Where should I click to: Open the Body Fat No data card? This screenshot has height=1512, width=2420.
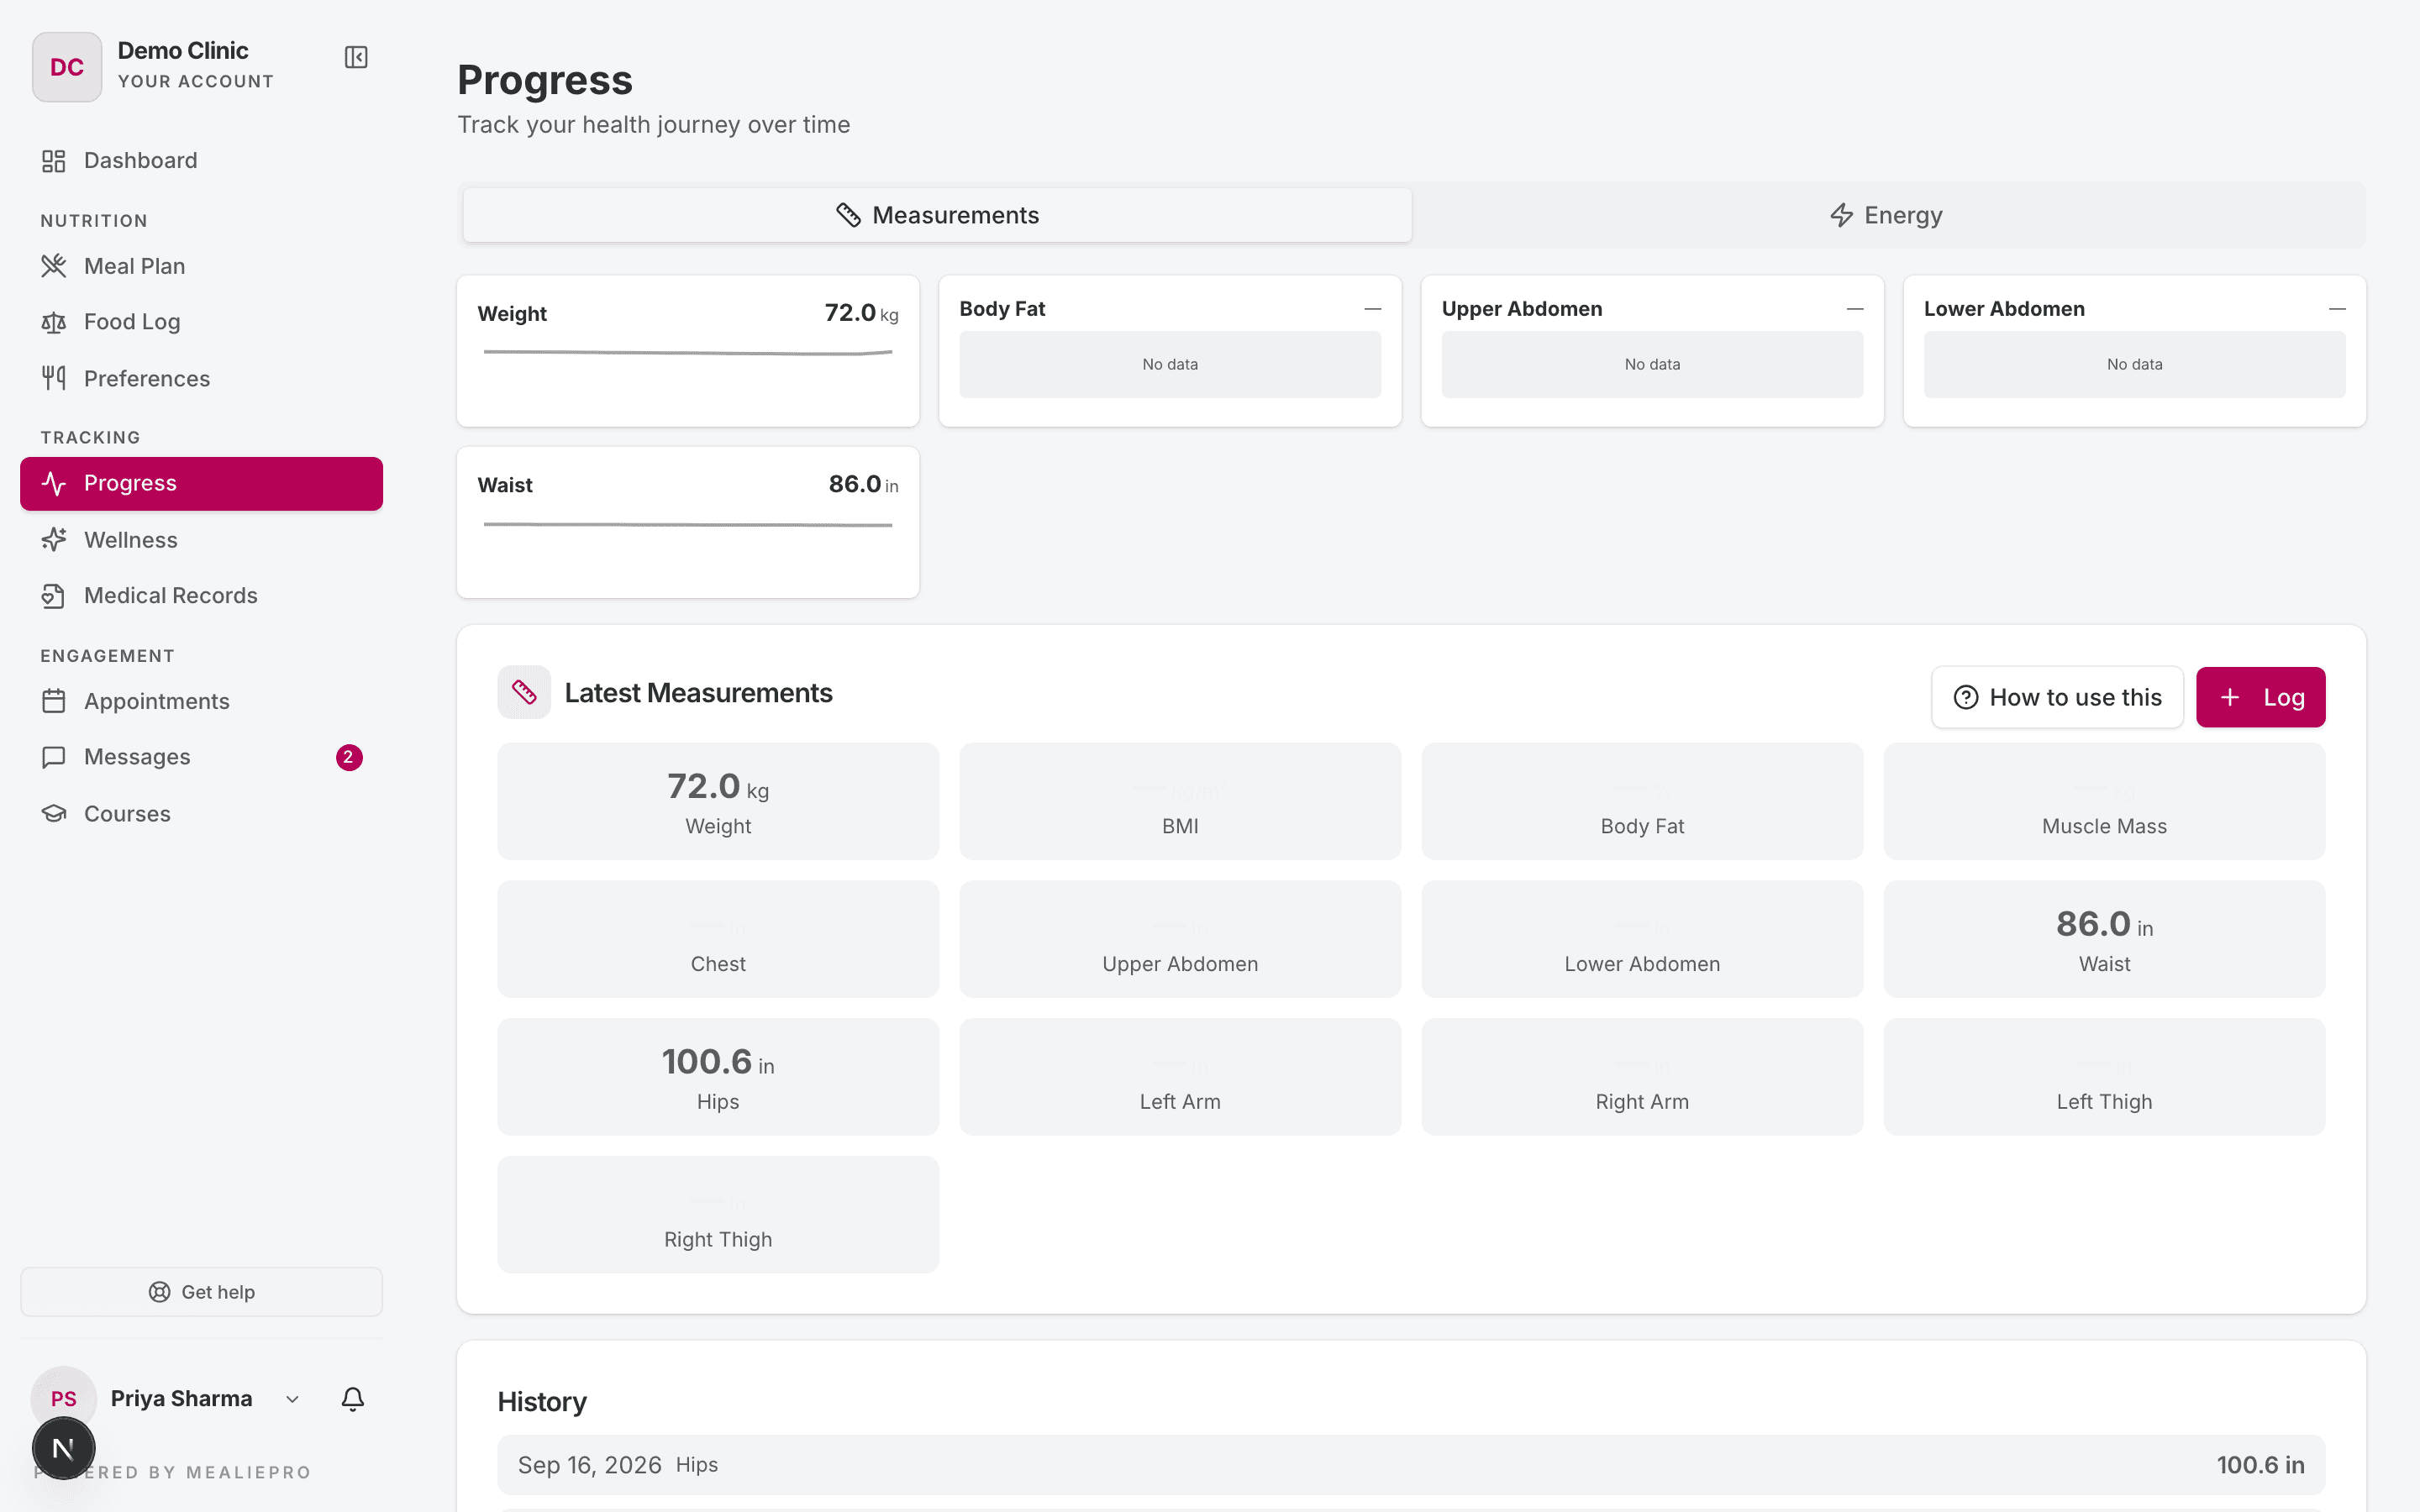tap(1170, 351)
